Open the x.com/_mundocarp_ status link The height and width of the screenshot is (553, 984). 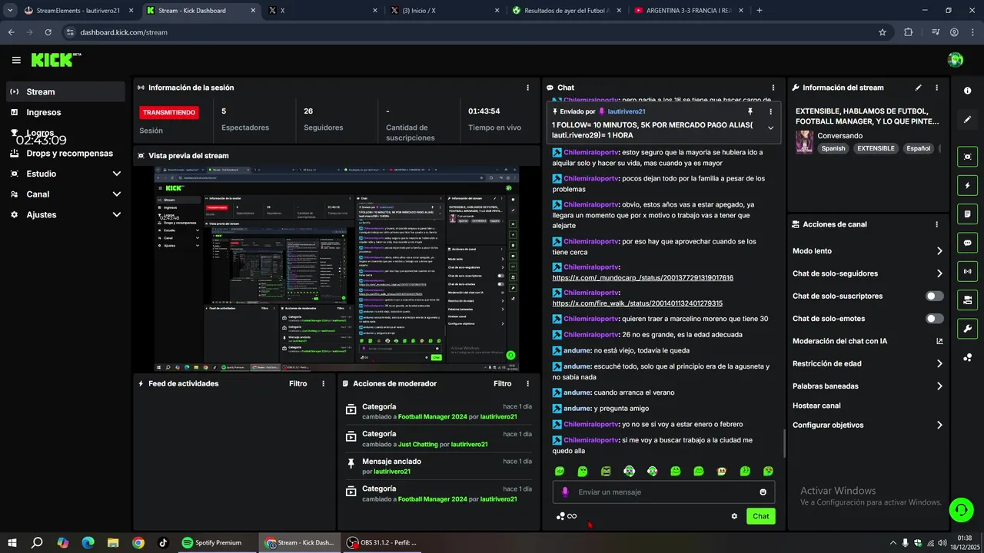click(643, 278)
